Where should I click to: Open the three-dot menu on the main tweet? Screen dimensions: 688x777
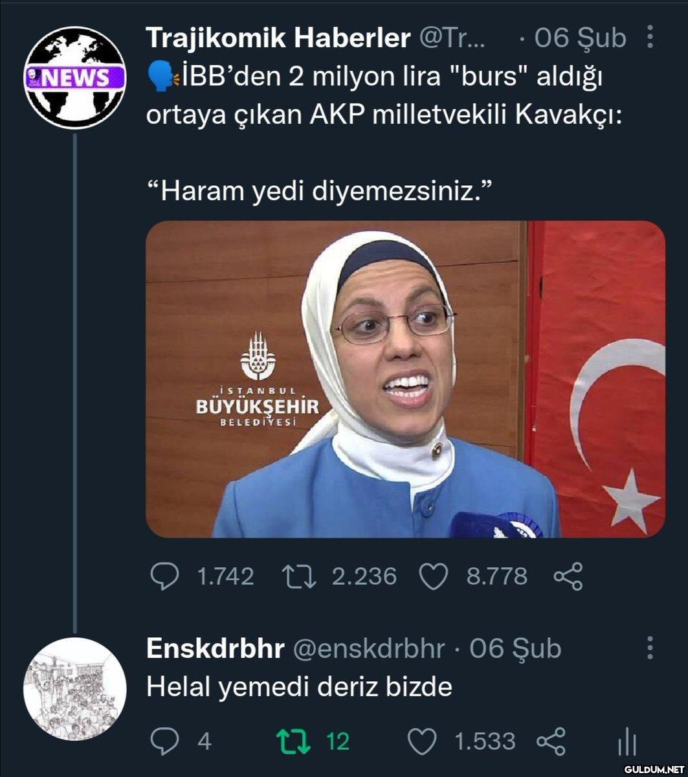650,38
